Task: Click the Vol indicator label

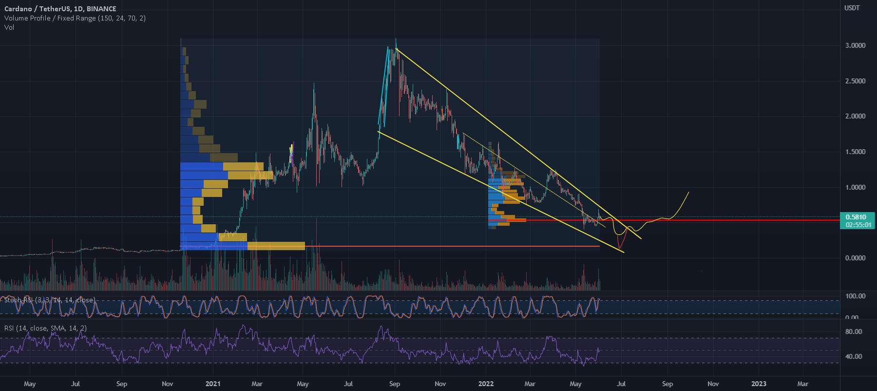Action: (9, 27)
